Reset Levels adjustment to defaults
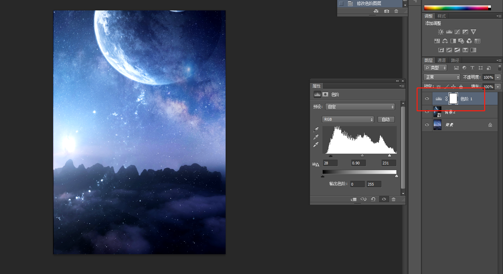 pos(373,199)
